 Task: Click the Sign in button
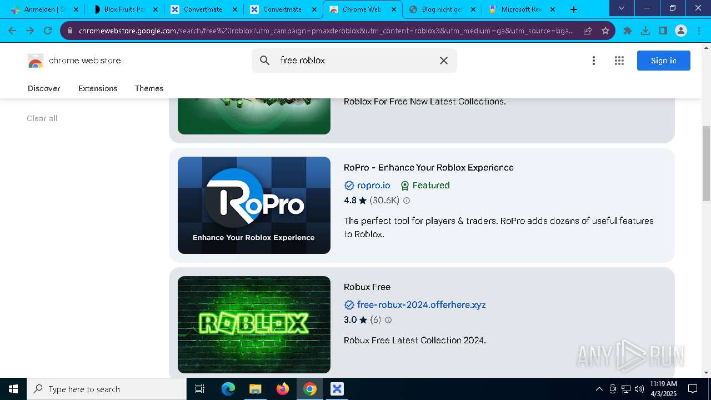(x=663, y=61)
